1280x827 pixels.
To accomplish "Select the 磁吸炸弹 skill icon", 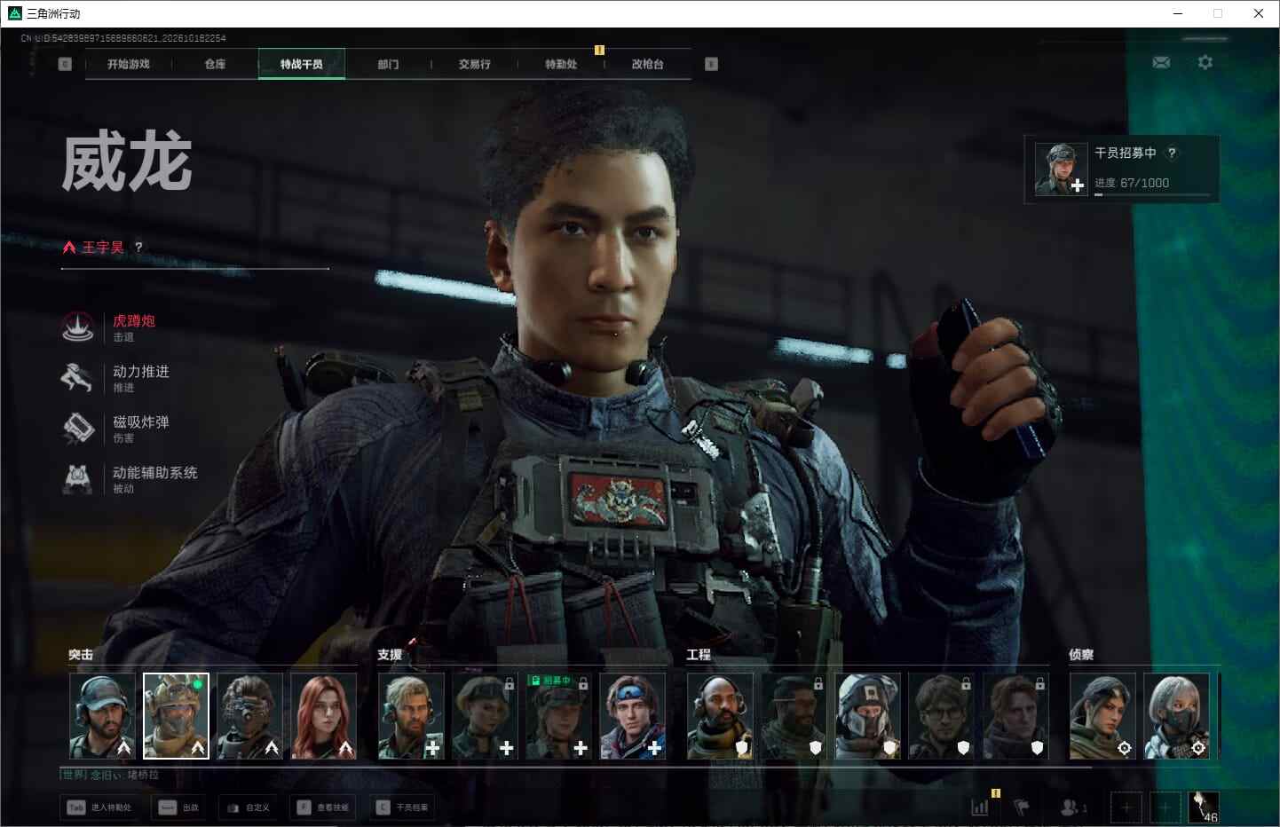I will pos(78,429).
